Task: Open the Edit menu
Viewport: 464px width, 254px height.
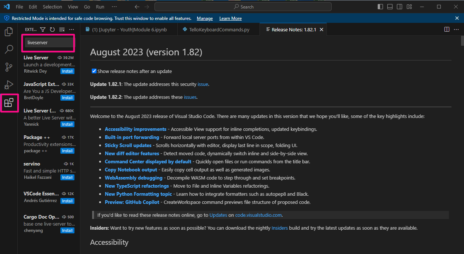Action: [33, 7]
